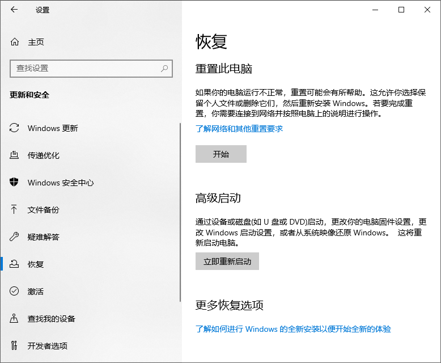Click the 传递优化 icon
Viewport: 441px width, 363px height.
14,155
